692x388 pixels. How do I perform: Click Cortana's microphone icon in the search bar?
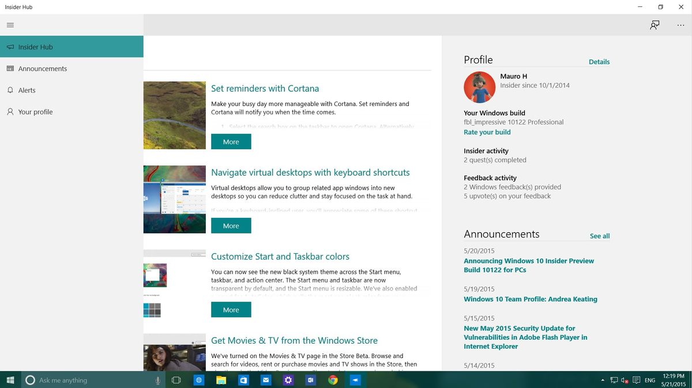[157, 380]
